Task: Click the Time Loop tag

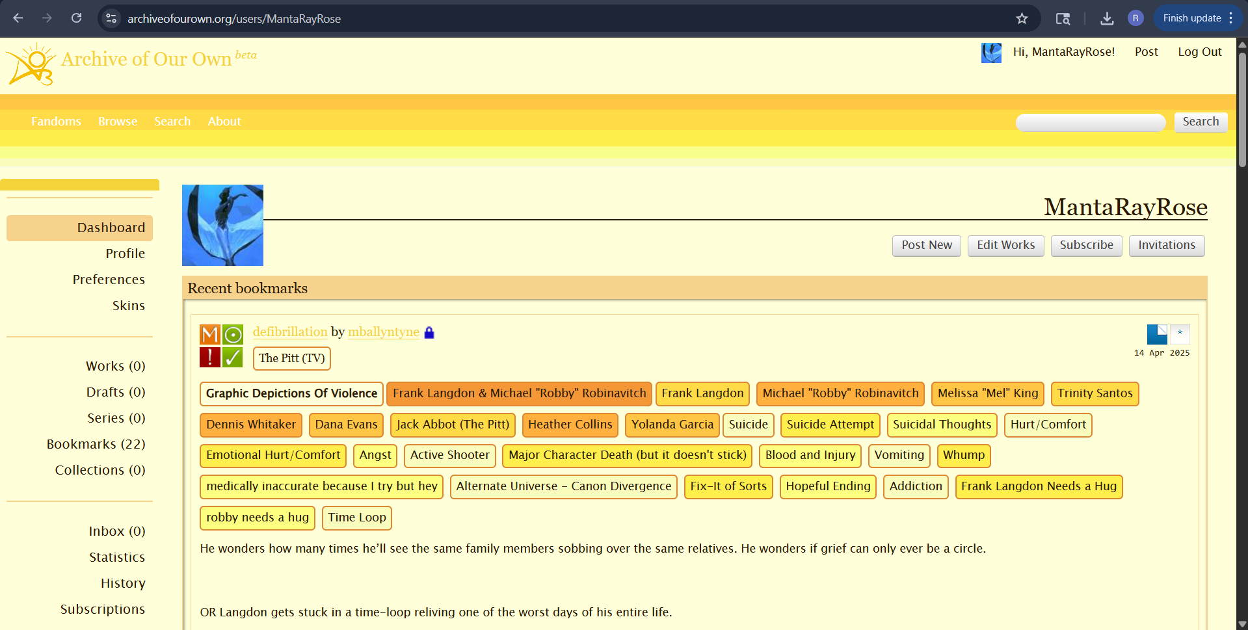Action: tap(356, 518)
